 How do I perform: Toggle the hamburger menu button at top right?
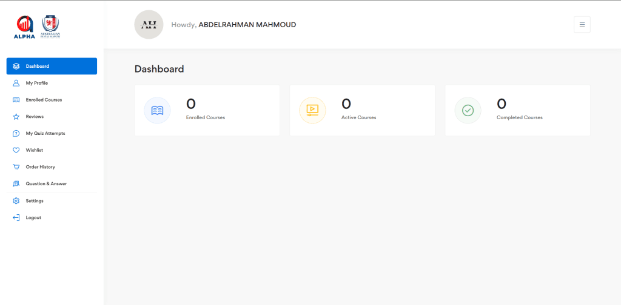coord(582,25)
